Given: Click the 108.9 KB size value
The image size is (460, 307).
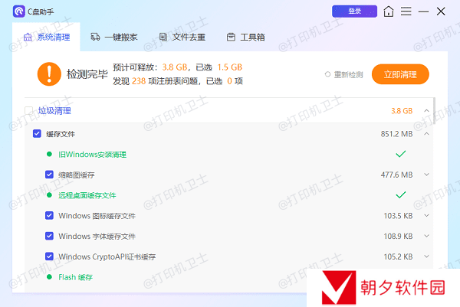Looking at the screenshot, I should (398, 236).
